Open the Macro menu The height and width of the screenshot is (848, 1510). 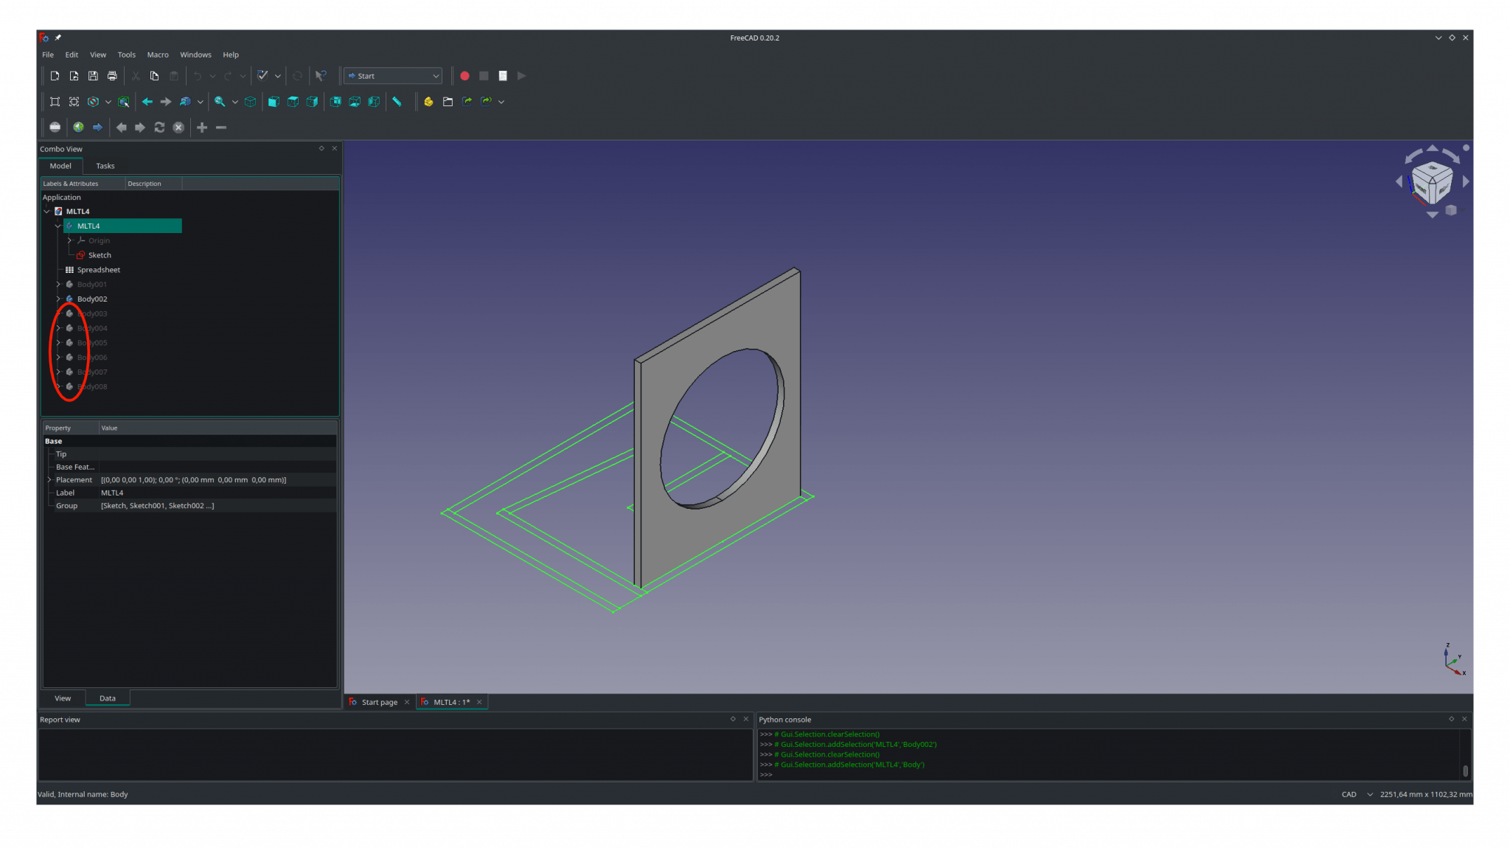(x=158, y=55)
